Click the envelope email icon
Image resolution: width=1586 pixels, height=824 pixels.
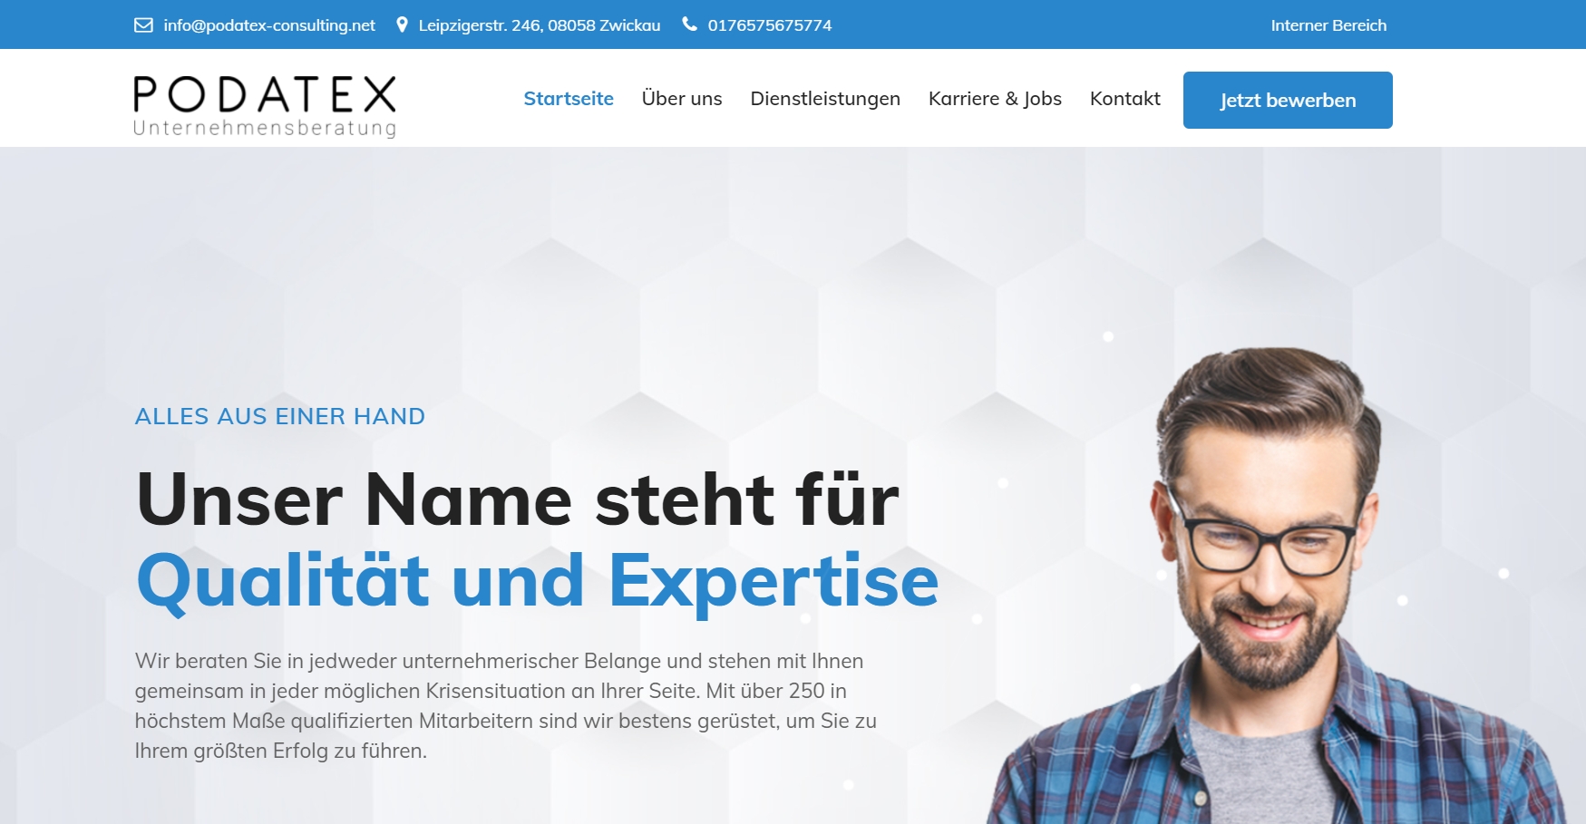click(143, 25)
